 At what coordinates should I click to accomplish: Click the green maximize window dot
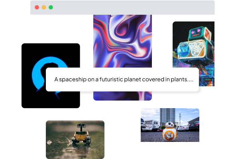(x=51, y=8)
